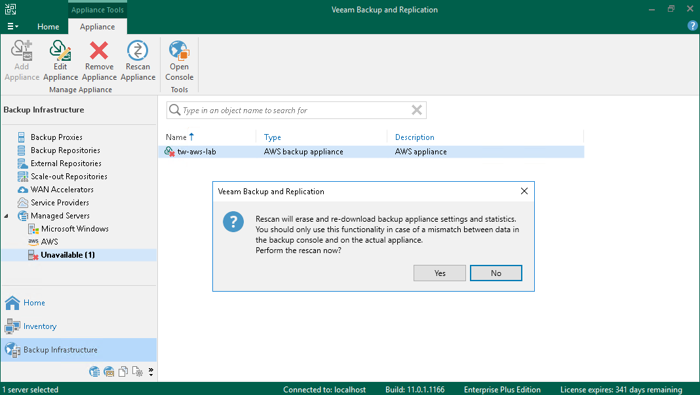
Task: Open Console from the Tools group
Action: [179, 60]
